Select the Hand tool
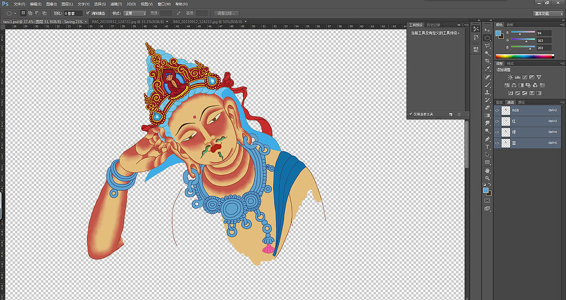 click(x=487, y=171)
